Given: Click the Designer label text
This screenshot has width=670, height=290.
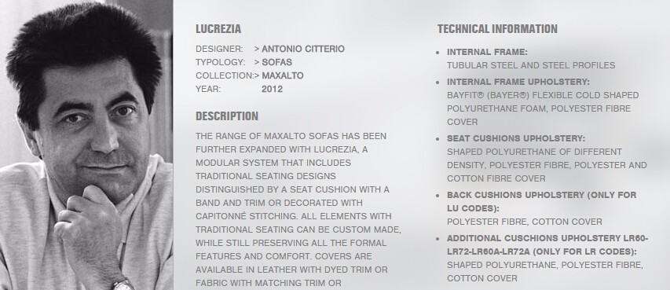Looking at the screenshot, I should pos(219,49).
